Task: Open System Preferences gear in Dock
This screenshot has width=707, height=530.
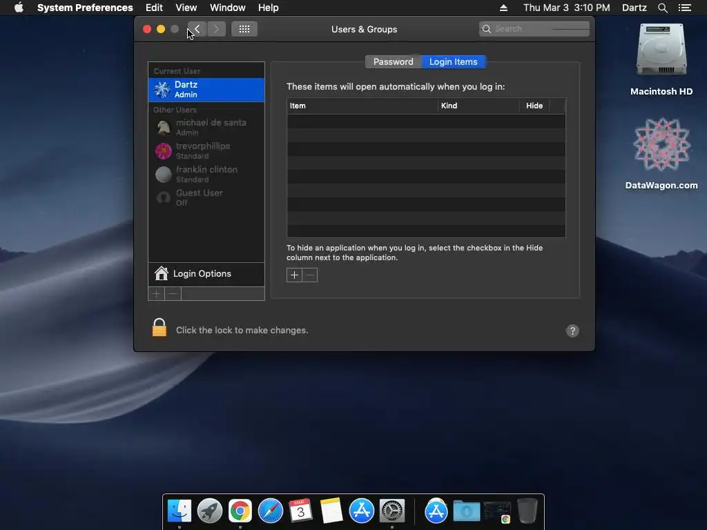Action: pyautogui.click(x=392, y=511)
